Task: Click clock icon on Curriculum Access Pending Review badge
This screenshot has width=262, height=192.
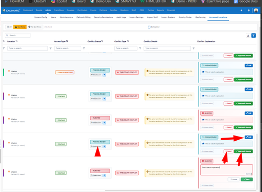Action: pos(203,65)
